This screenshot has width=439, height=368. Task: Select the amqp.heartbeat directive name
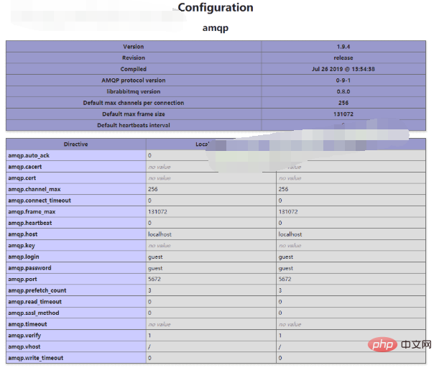(x=29, y=223)
